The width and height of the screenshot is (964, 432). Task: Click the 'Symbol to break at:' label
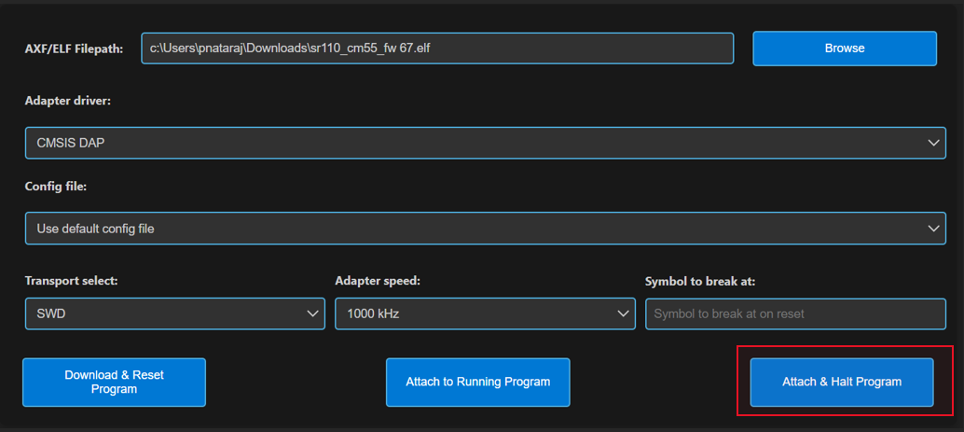tap(699, 281)
